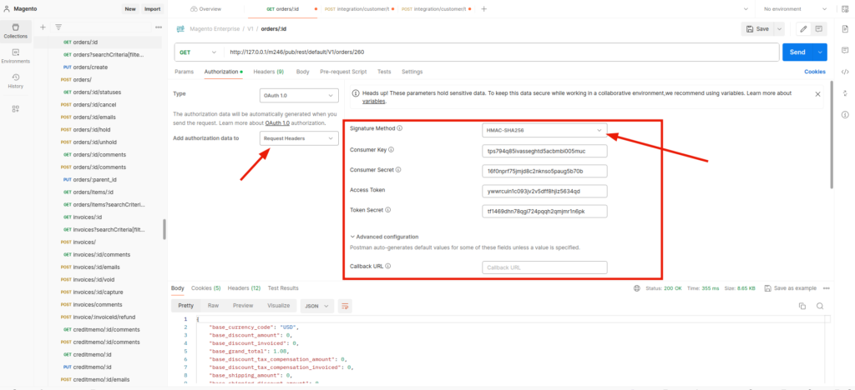The height and width of the screenshot is (390, 855).
Task: Open the code snippet icon in right sidebar
Action: click(x=845, y=72)
